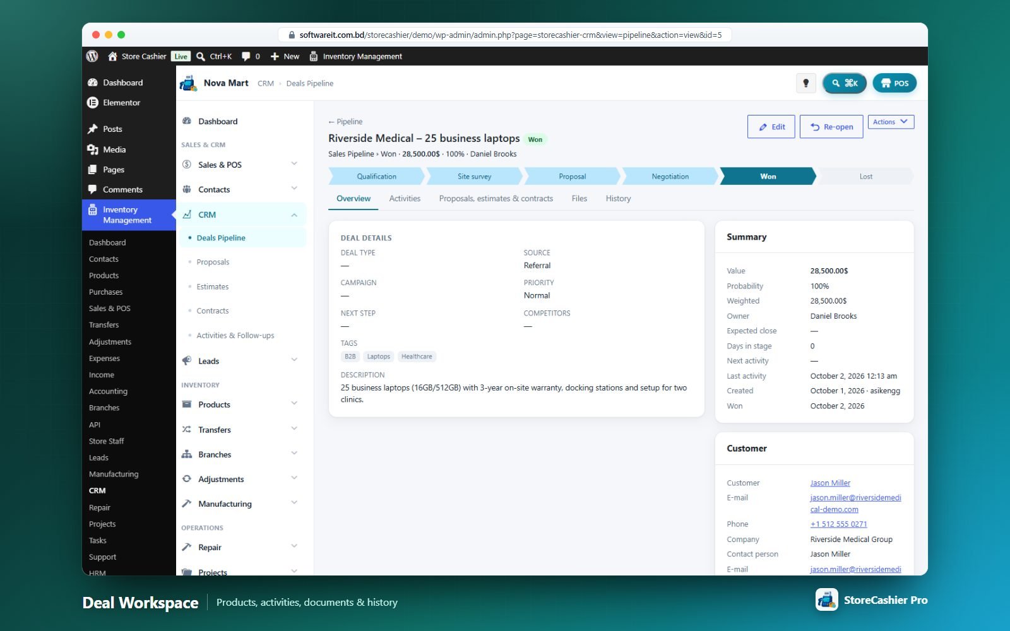Open Jason Miller customer link
Viewport: 1010px width, 631px height.
pos(830,483)
